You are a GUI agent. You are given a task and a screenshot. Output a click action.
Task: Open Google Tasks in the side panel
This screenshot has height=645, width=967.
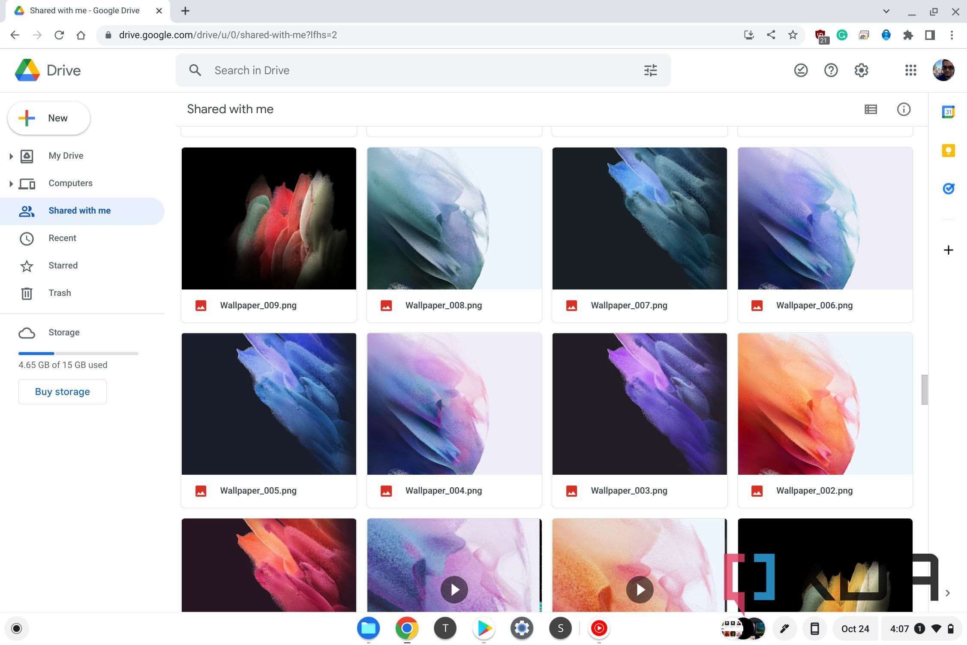(x=948, y=188)
